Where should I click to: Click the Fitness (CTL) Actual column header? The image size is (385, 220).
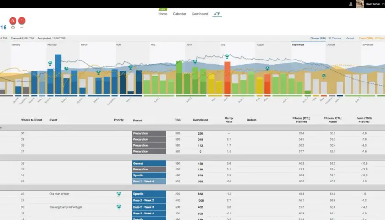point(333,120)
